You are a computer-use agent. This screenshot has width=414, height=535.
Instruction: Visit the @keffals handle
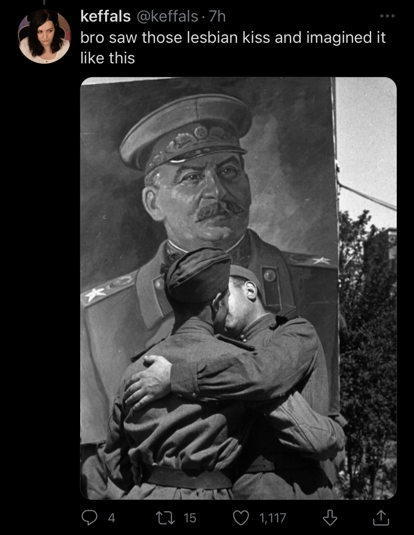pyautogui.click(x=167, y=16)
